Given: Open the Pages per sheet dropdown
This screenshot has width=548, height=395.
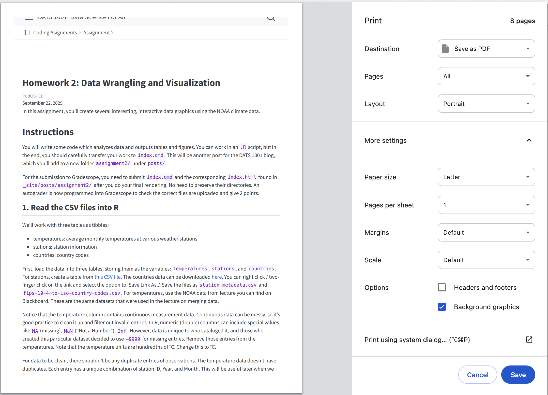Looking at the screenshot, I should (486, 205).
